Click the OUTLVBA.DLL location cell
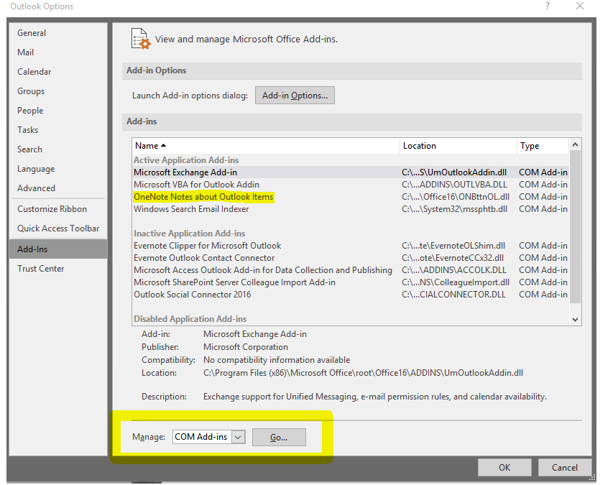The width and height of the screenshot is (600, 485). click(454, 185)
